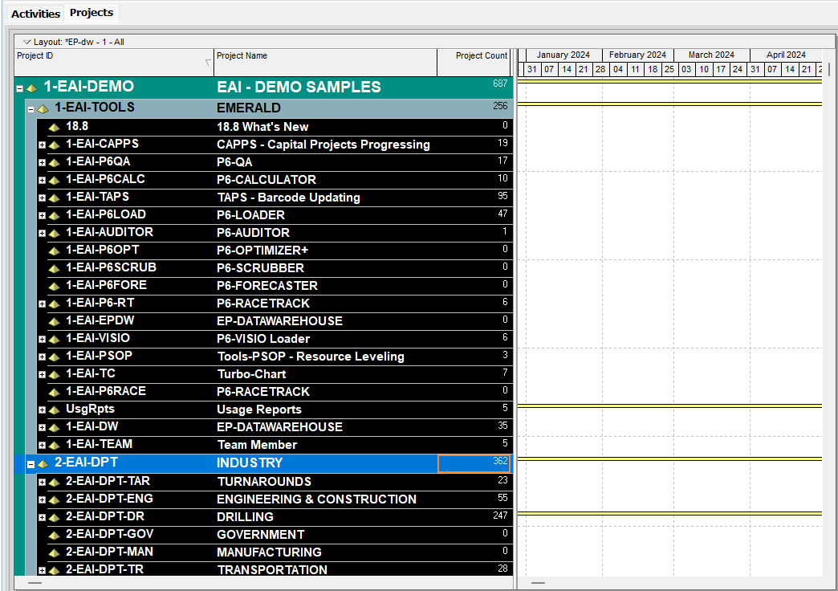Viewport: 838px width, 591px height.
Task: Expand the UsgRpts node
Action: (42, 410)
